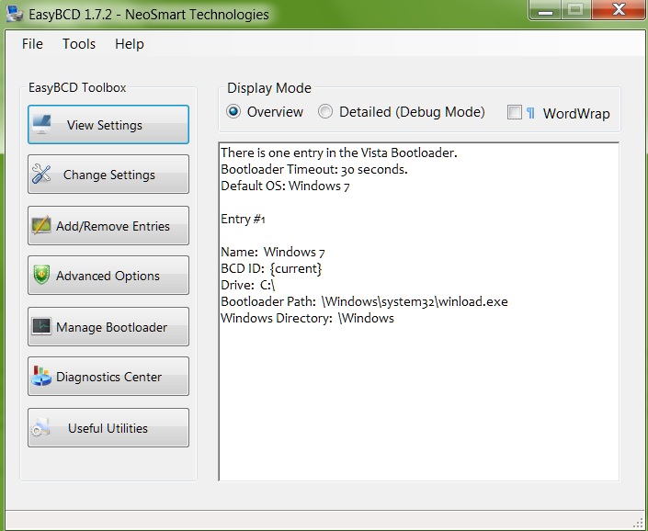The height and width of the screenshot is (531, 648).
Task: Select the Overview display mode
Action: (x=233, y=111)
